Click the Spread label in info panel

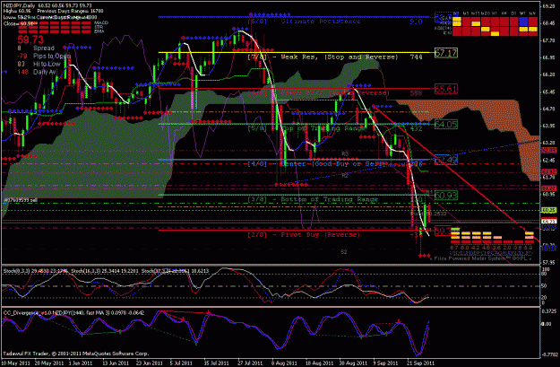(x=44, y=48)
